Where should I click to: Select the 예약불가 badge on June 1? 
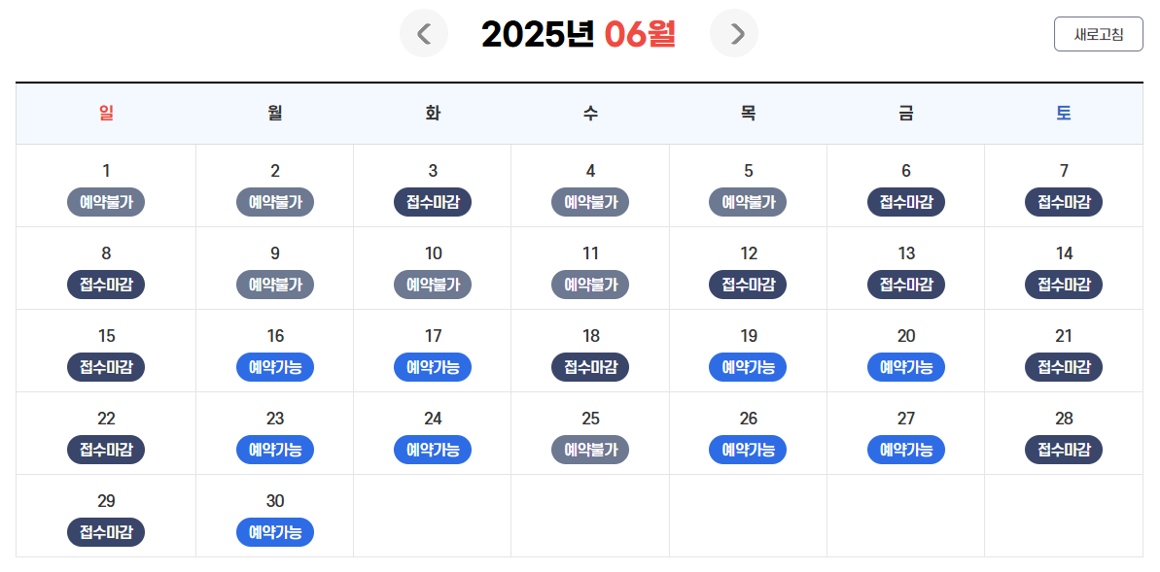coord(106,202)
